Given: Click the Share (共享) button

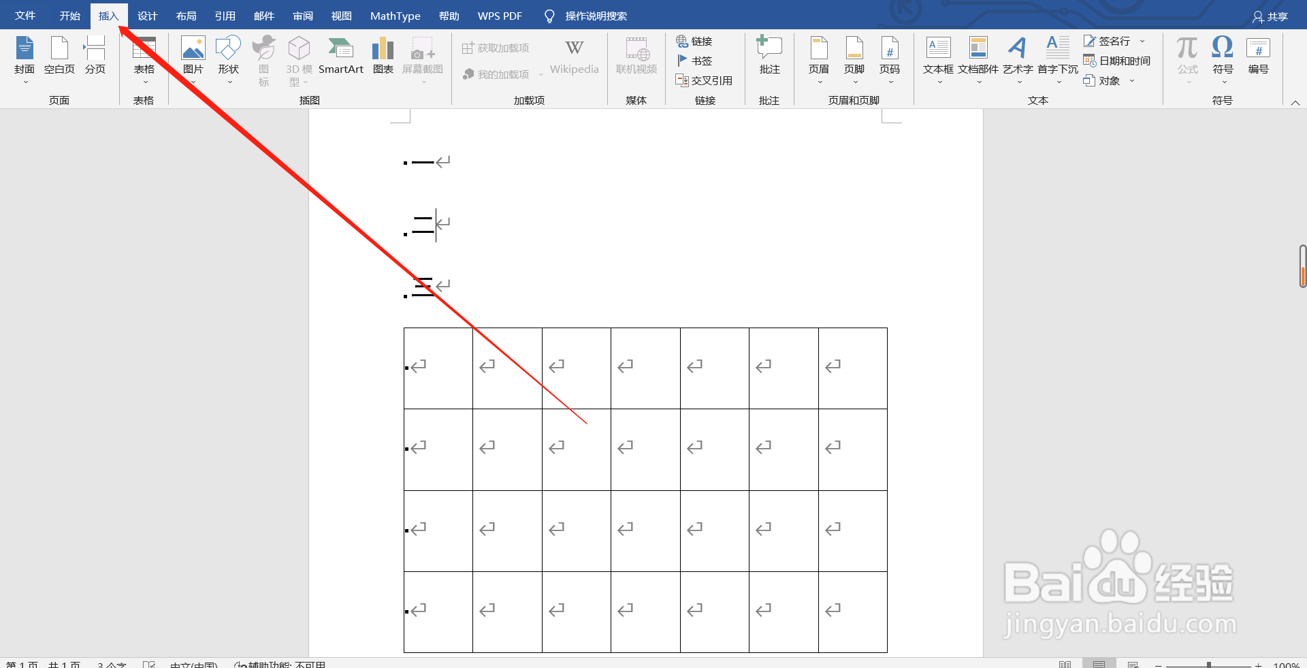Looking at the screenshot, I should point(1270,16).
